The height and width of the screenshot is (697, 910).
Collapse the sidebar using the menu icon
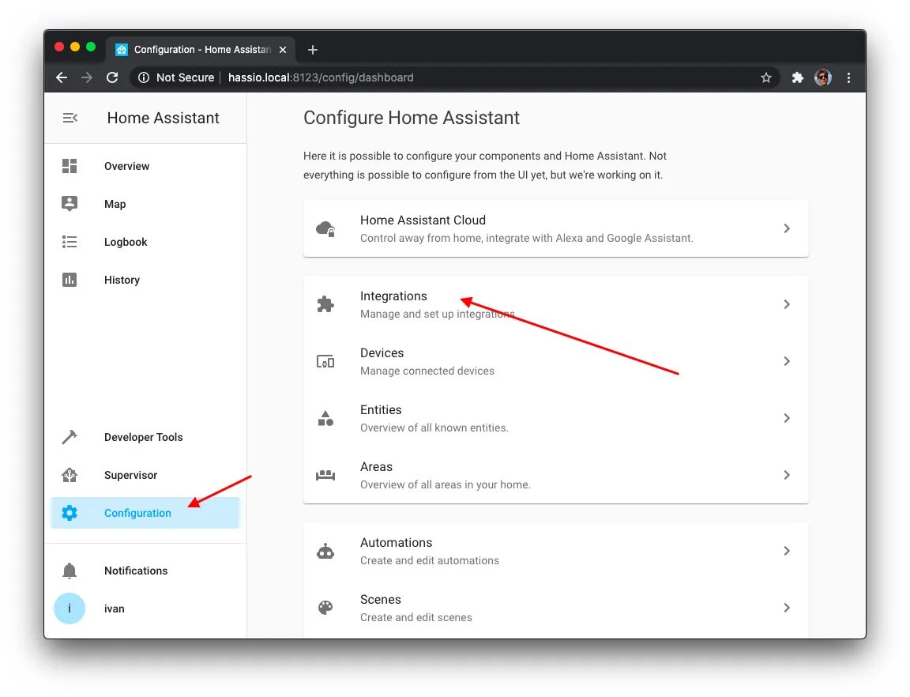(x=70, y=118)
